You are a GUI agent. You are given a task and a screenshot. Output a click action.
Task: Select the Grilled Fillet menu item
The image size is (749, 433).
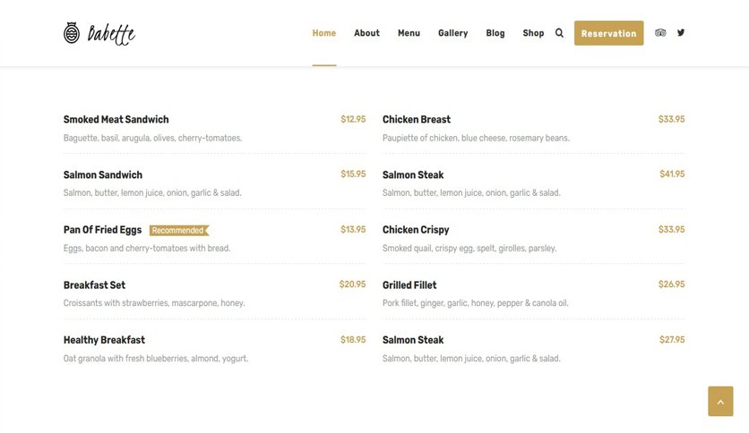pos(409,285)
